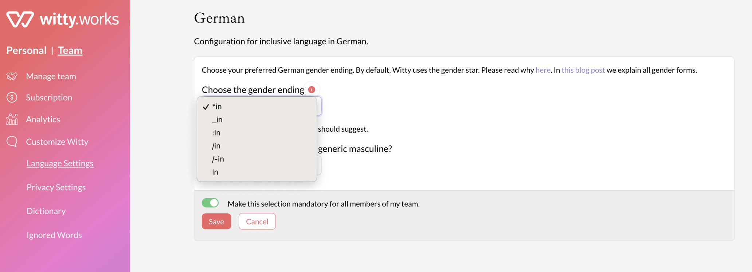The height and width of the screenshot is (272, 752).
Task: Choose the /-in gender ending option
Action: coord(218,159)
